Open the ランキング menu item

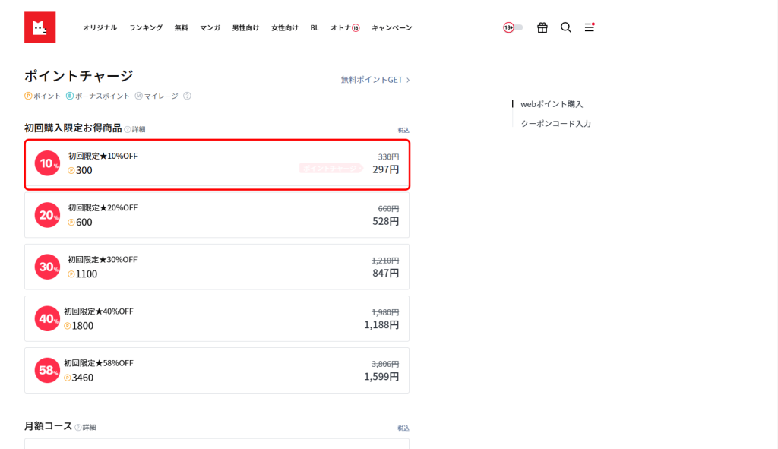tap(145, 28)
